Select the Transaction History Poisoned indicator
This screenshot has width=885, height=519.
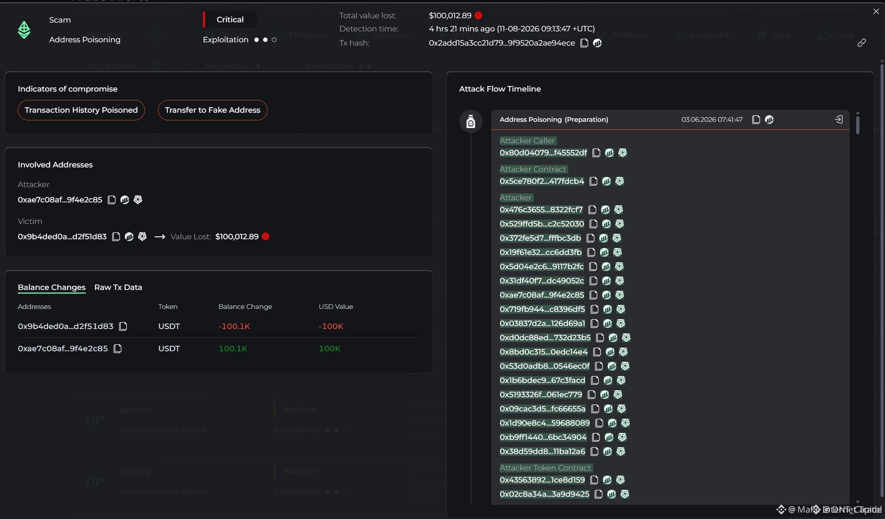point(81,110)
